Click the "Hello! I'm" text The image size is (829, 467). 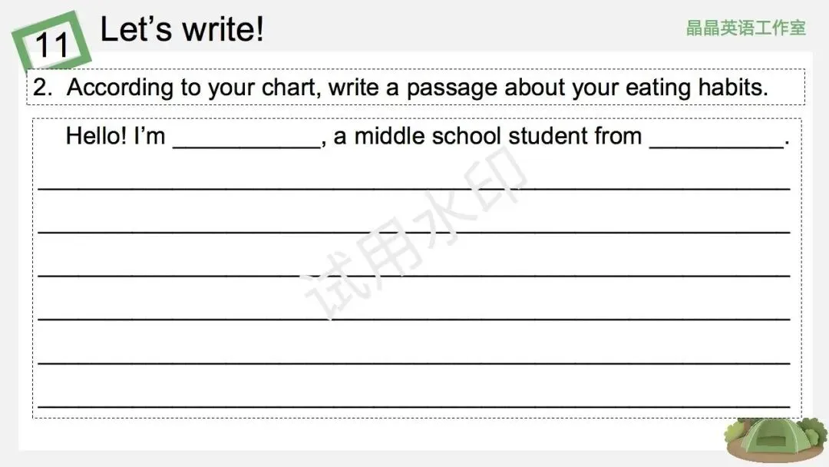(115, 136)
